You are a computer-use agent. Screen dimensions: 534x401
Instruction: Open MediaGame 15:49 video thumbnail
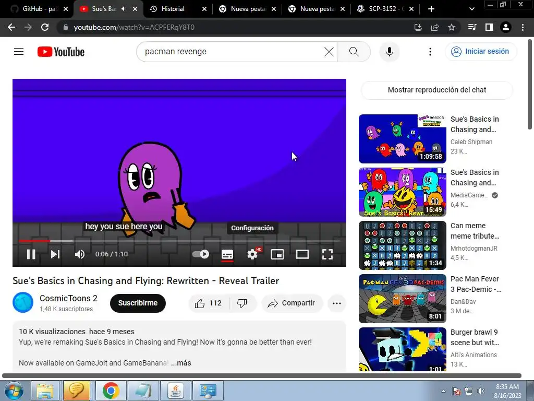click(x=402, y=192)
